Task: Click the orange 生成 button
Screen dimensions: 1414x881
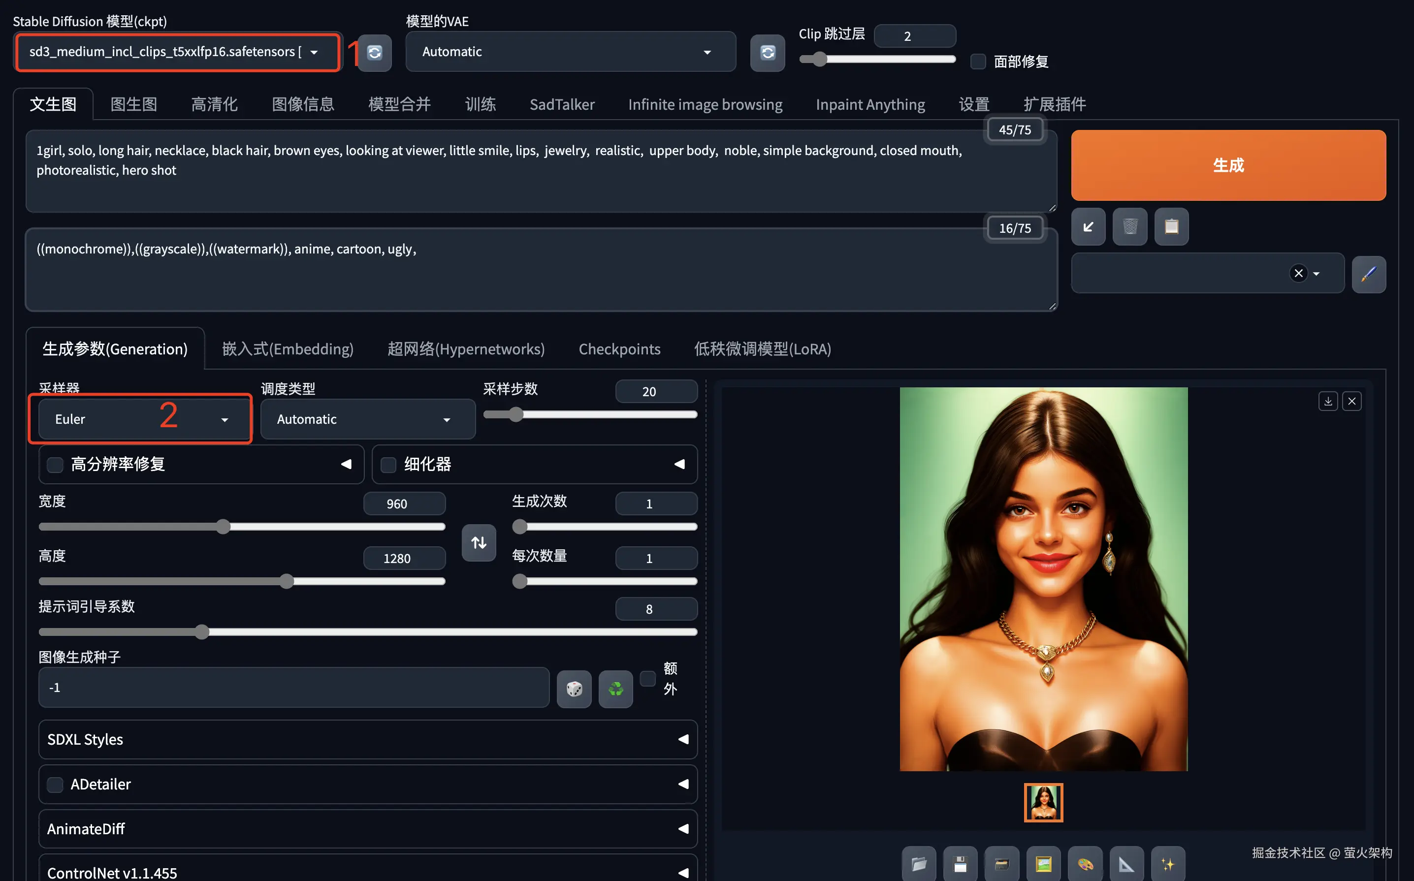Action: point(1228,165)
